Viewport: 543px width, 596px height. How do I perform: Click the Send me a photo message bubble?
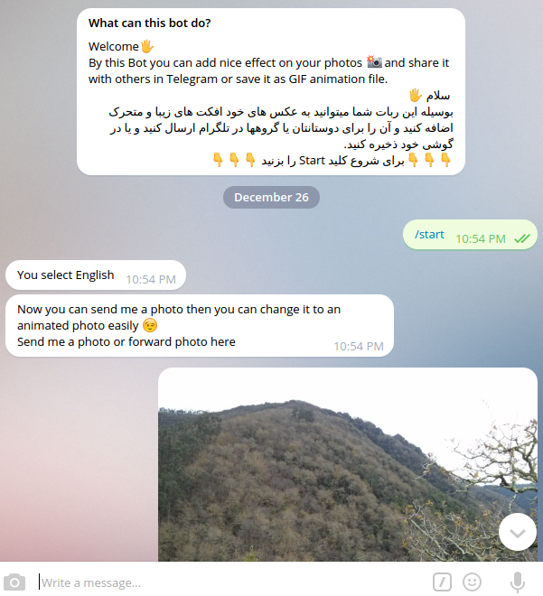point(200,326)
